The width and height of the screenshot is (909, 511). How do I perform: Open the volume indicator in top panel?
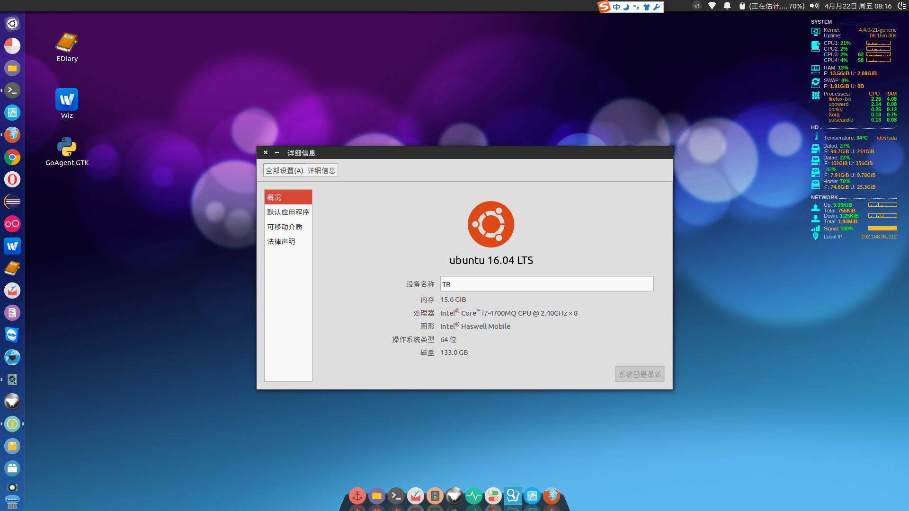coord(814,6)
